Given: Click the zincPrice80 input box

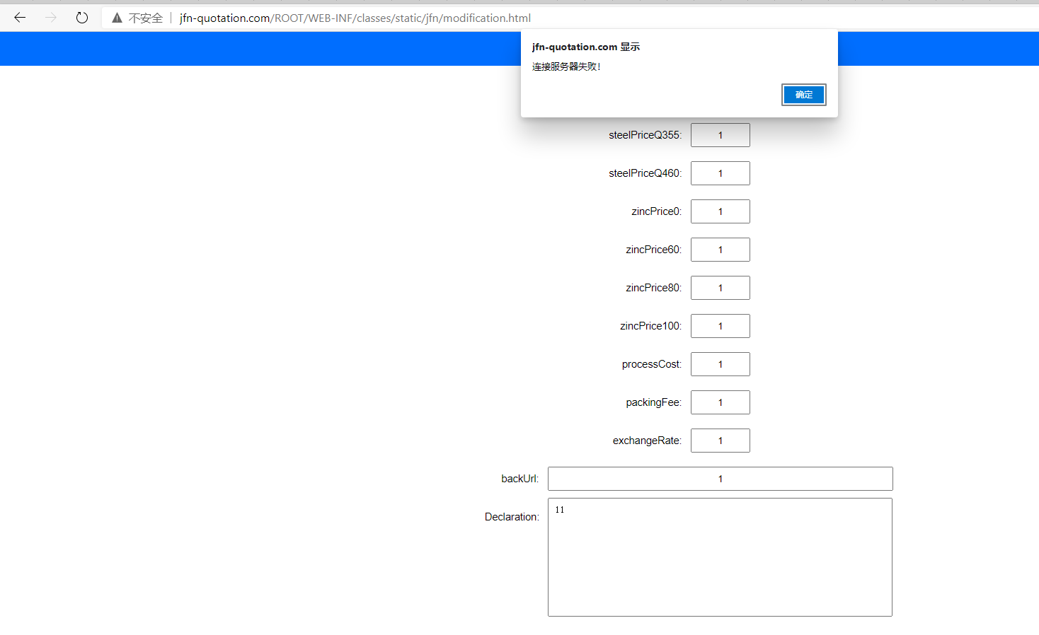Looking at the screenshot, I should 720,288.
